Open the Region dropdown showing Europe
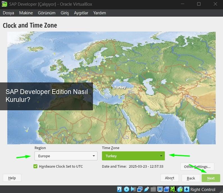The width and height of the screenshot is (223, 193). tap(66, 156)
